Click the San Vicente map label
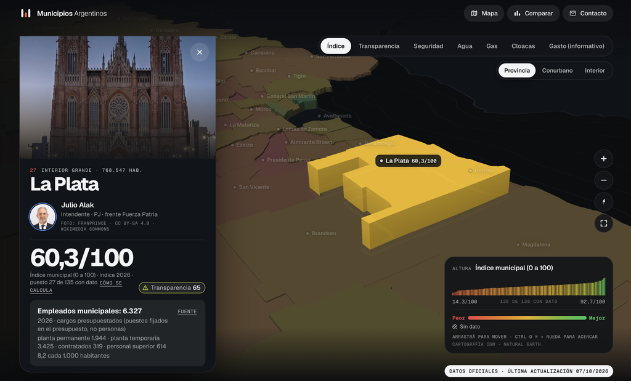Viewport: 631px width, 381px height. (x=251, y=187)
